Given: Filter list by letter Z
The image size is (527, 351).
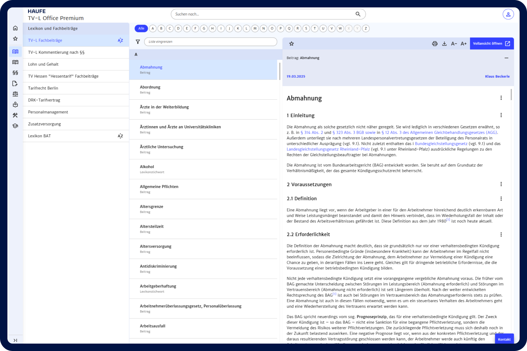Looking at the screenshot, I should [x=366, y=29].
